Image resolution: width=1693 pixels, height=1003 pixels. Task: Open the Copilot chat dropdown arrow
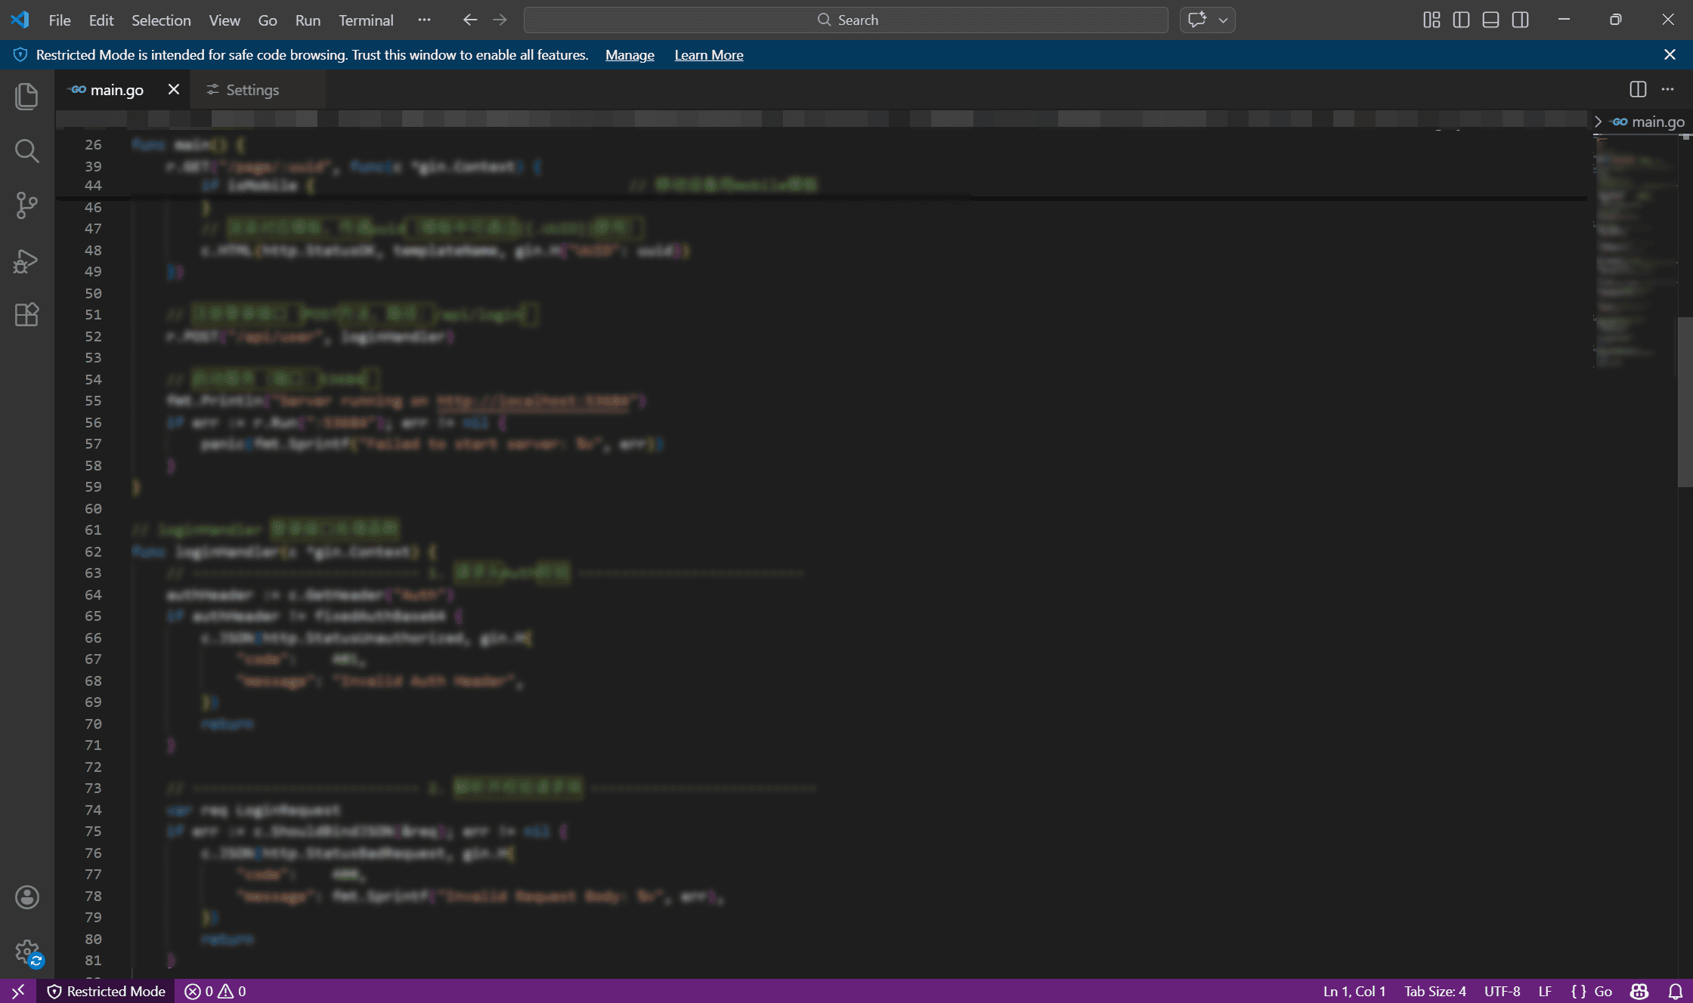tap(1223, 20)
